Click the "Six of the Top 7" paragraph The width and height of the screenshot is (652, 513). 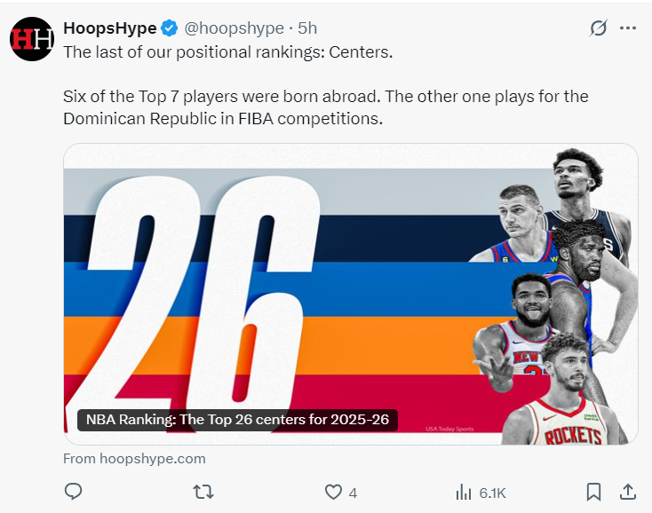(325, 107)
